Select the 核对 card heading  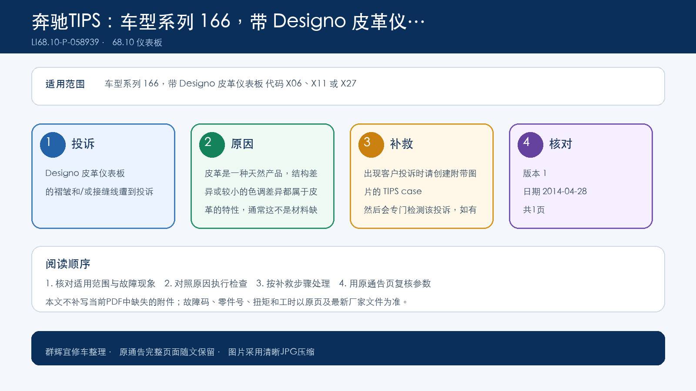[x=561, y=144]
